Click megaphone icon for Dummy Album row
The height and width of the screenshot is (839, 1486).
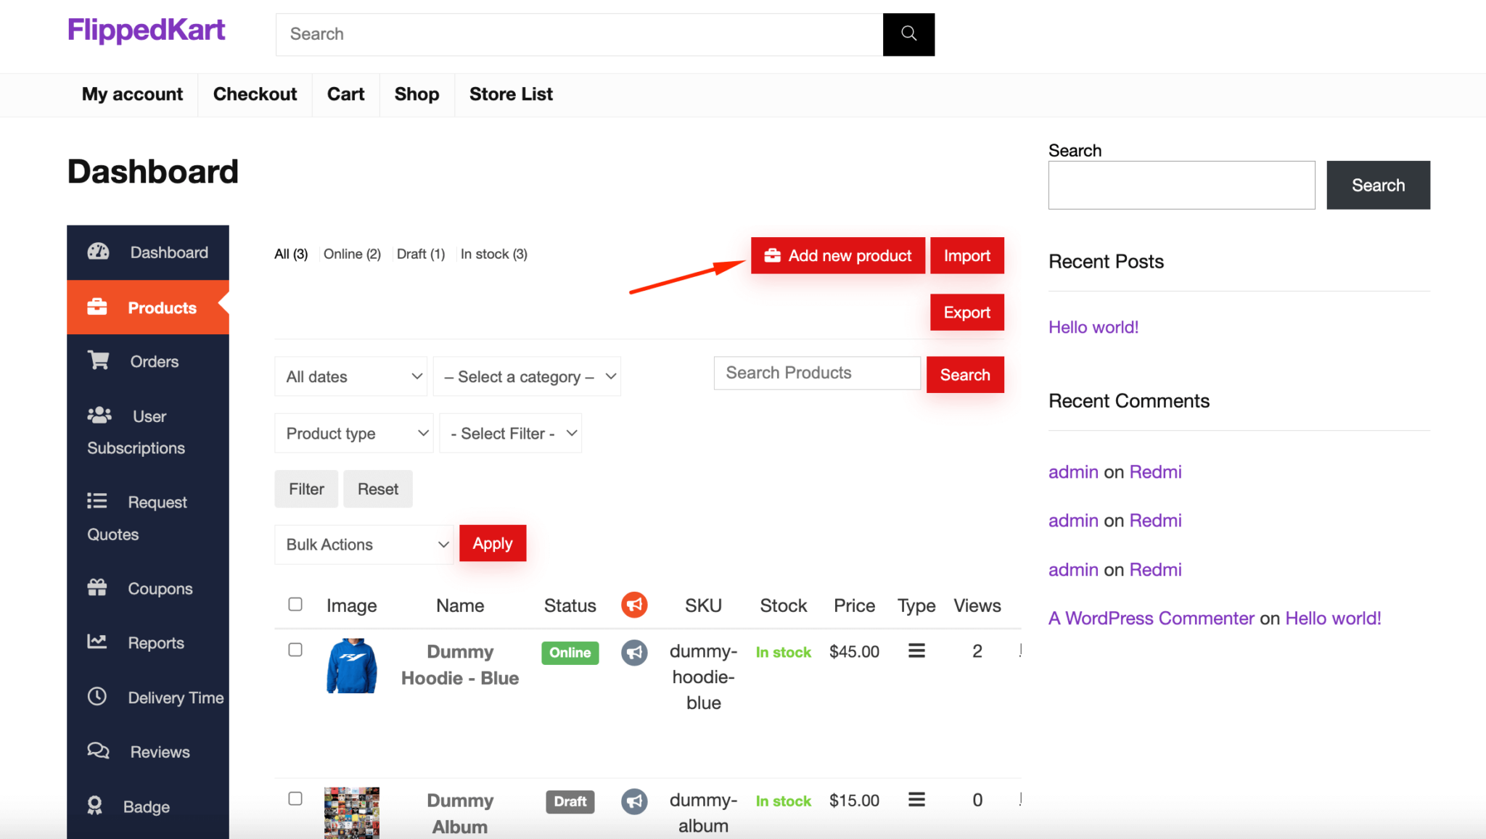pyautogui.click(x=634, y=801)
